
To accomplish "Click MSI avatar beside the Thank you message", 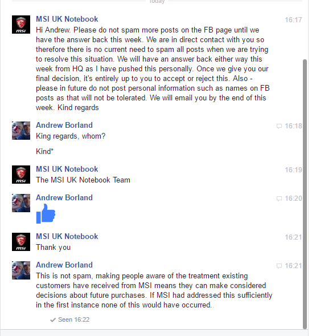I will (x=21, y=242).
